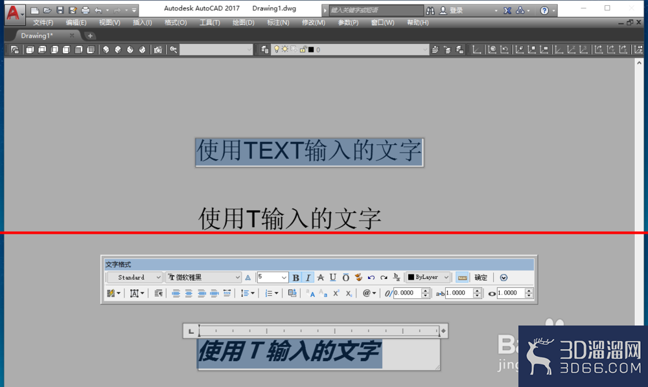Click undo in the text format toolbar
This screenshot has height=387, width=648.
[371, 278]
